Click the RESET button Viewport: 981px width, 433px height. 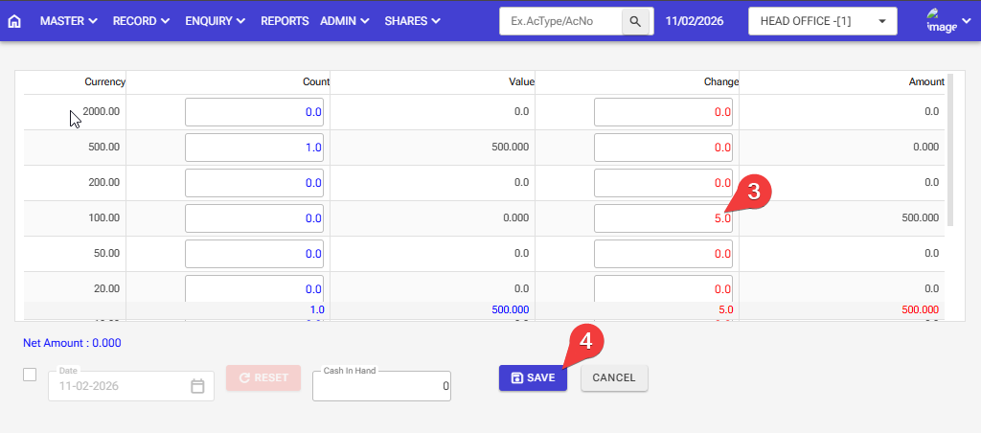pos(263,378)
